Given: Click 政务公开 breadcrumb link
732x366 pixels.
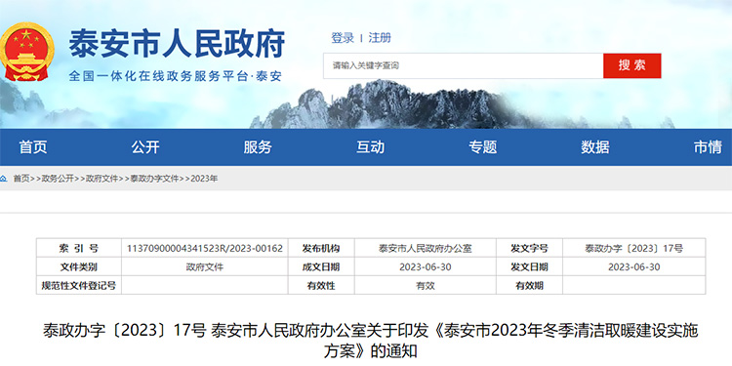Looking at the screenshot, I should click(x=58, y=179).
